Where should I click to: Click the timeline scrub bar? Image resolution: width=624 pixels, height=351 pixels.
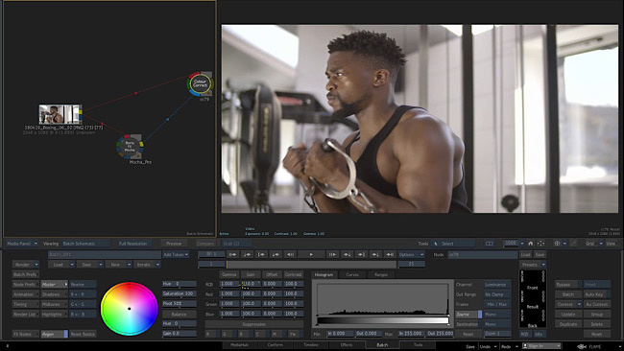[x=312, y=264]
